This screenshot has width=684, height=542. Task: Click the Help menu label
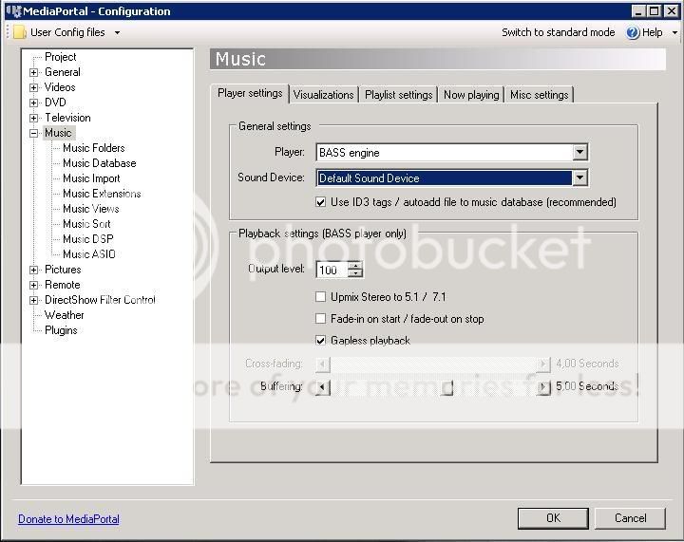pyautogui.click(x=652, y=32)
